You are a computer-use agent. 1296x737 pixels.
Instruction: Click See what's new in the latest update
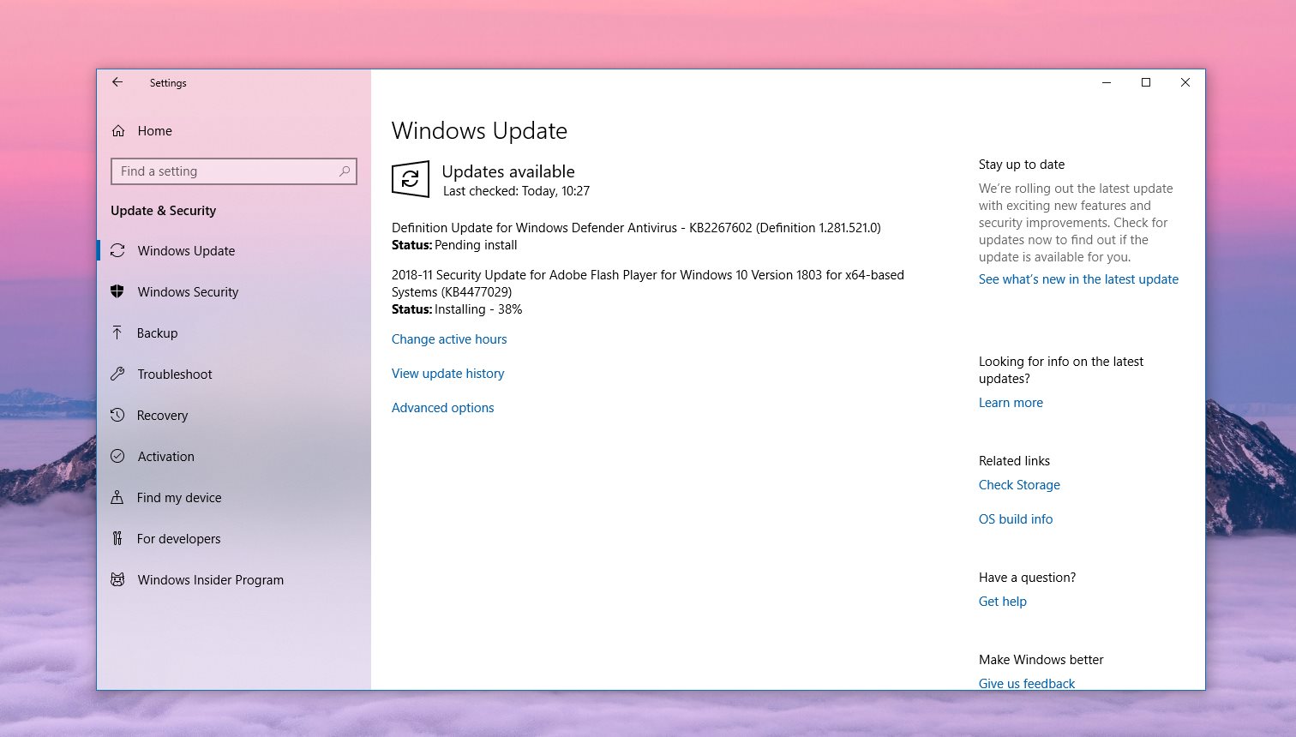pyautogui.click(x=1078, y=279)
